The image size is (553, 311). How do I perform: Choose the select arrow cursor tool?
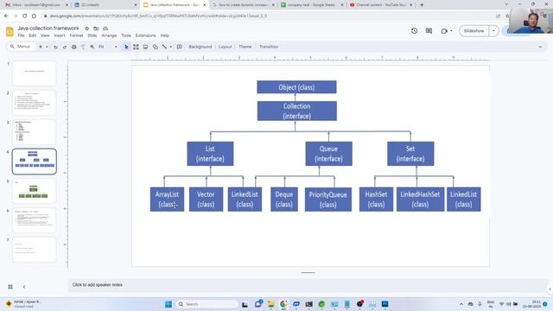click(x=127, y=47)
